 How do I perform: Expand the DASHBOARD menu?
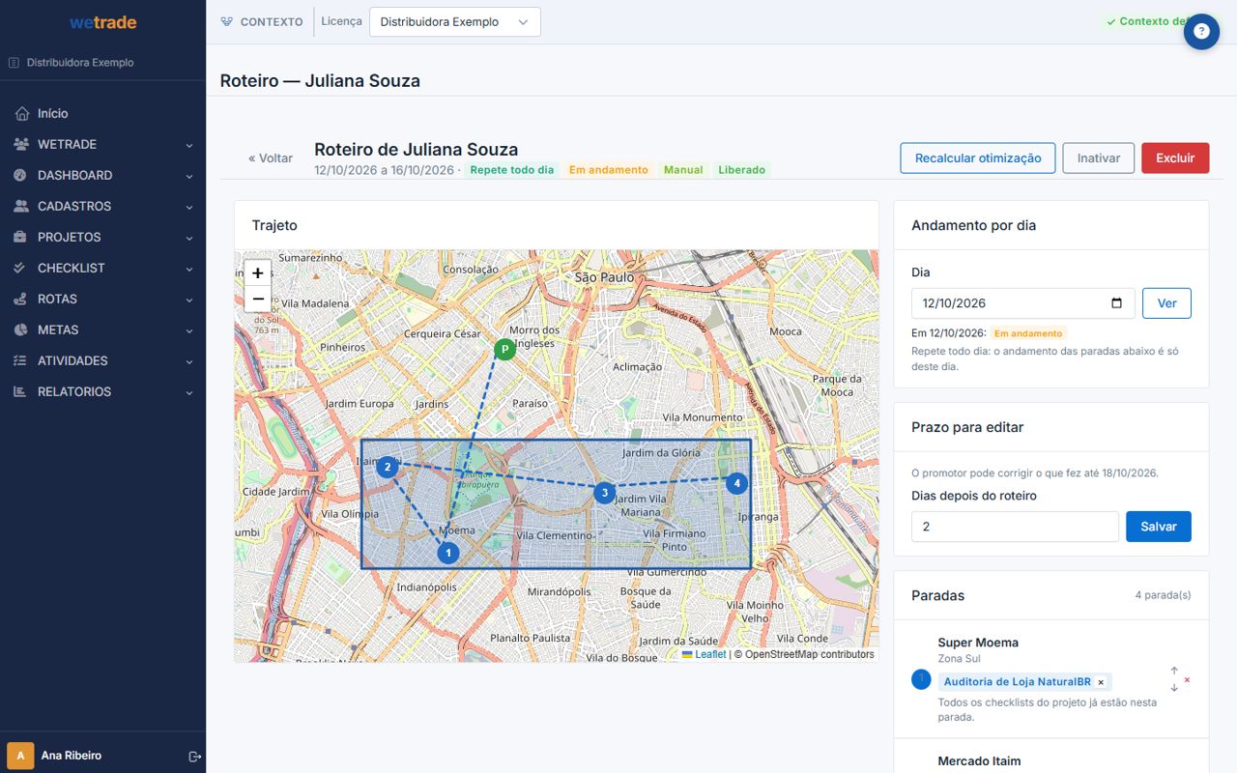(102, 175)
